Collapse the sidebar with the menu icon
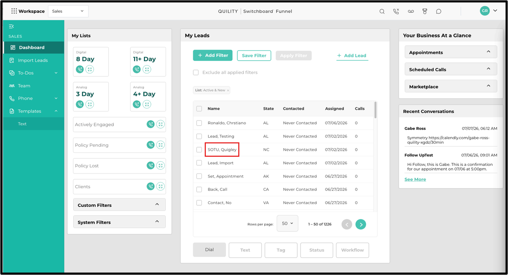The height and width of the screenshot is (275, 508). [x=11, y=26]
